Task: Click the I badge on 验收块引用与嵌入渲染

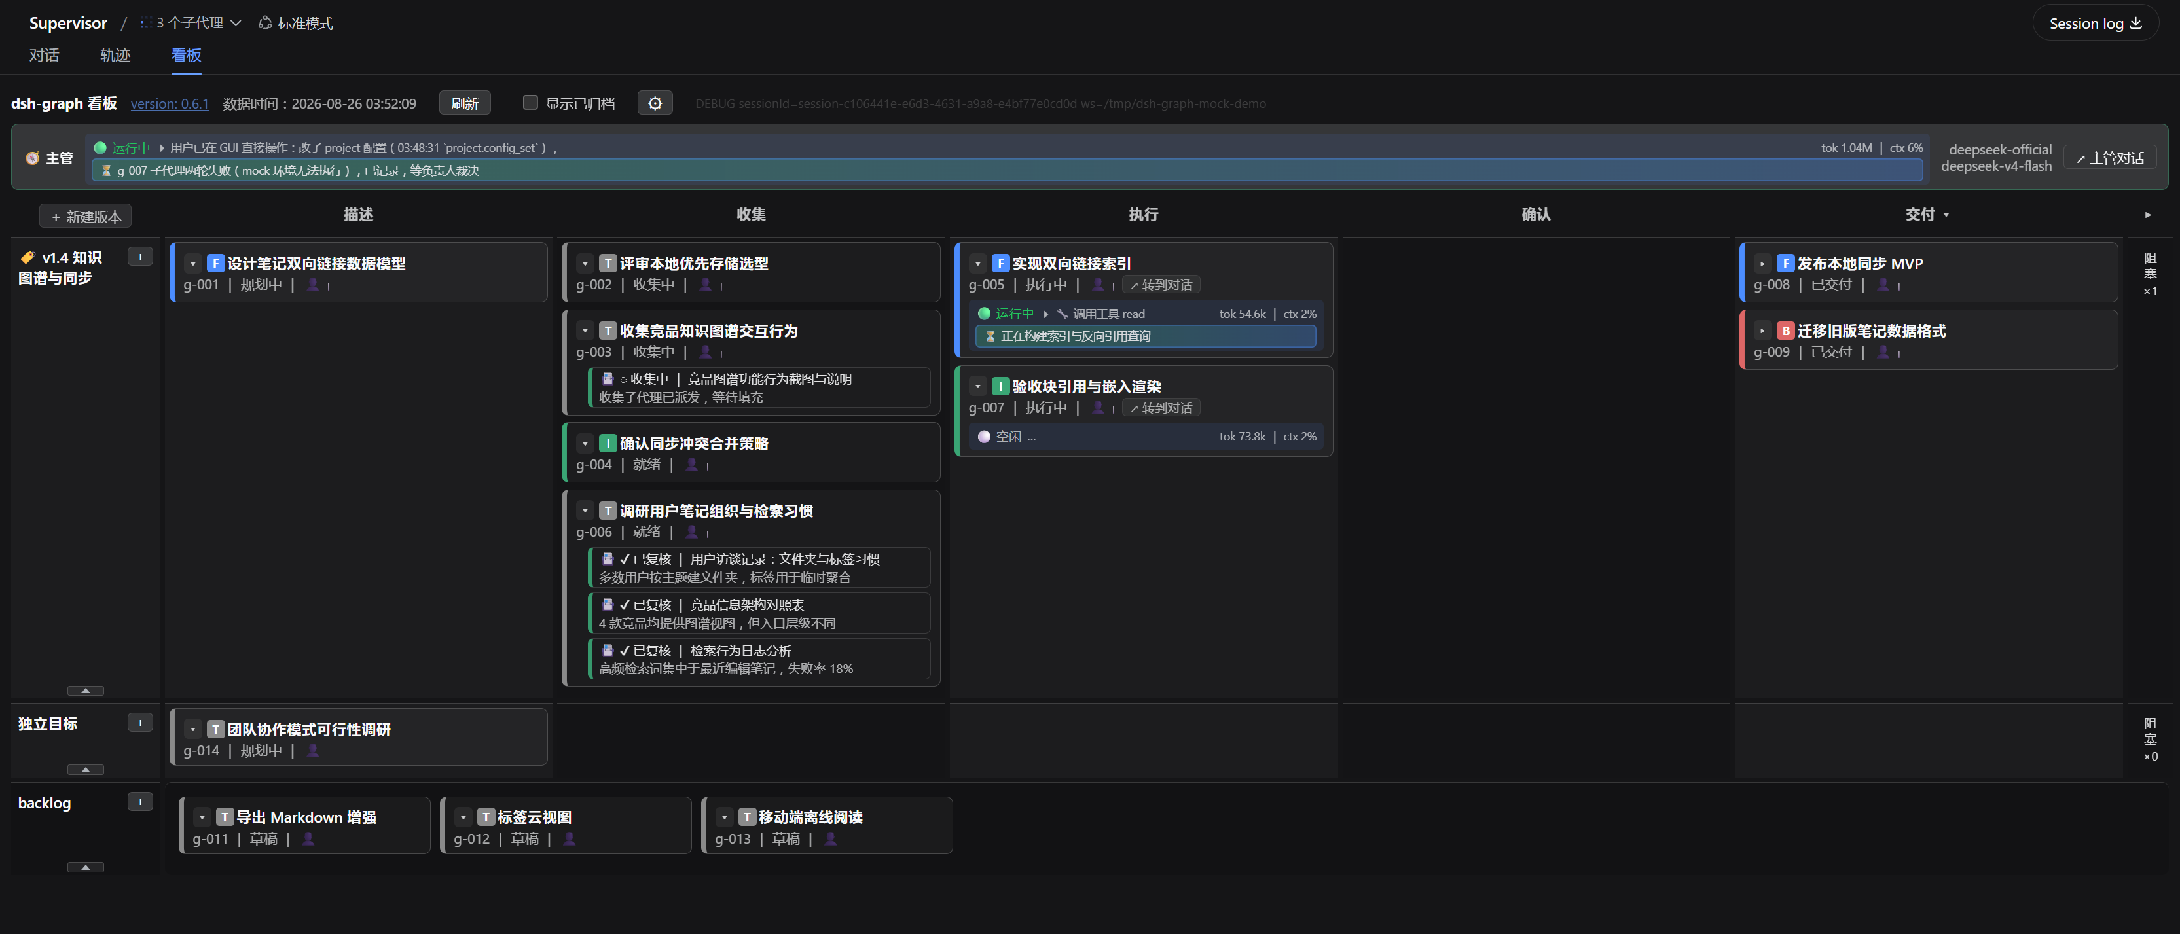Action: click(1000, 387)
